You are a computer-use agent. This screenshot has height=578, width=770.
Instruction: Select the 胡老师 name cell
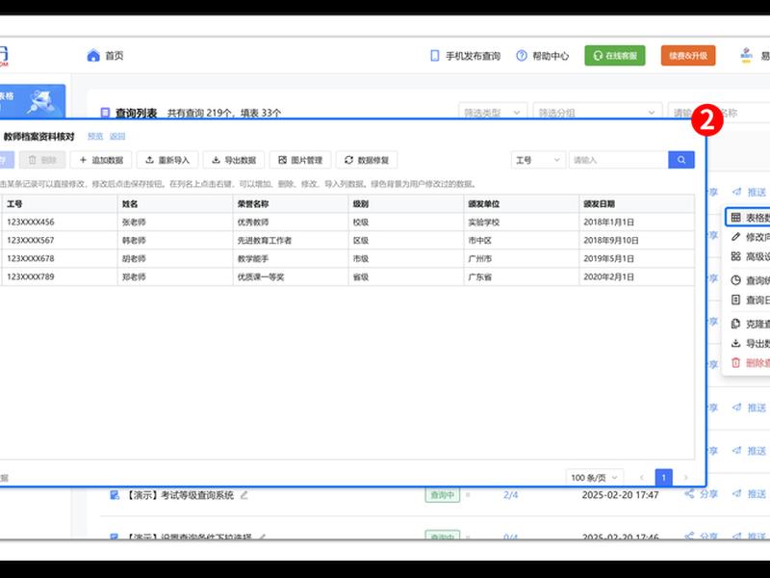tap(175, 258)
